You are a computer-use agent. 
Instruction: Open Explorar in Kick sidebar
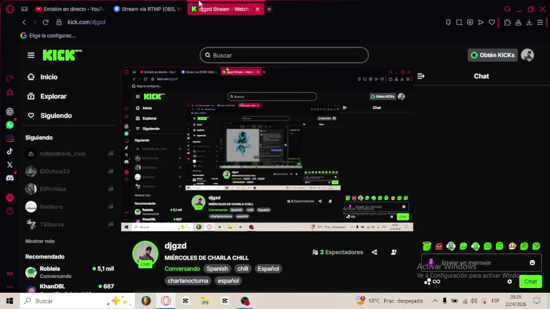pos(47,96)
